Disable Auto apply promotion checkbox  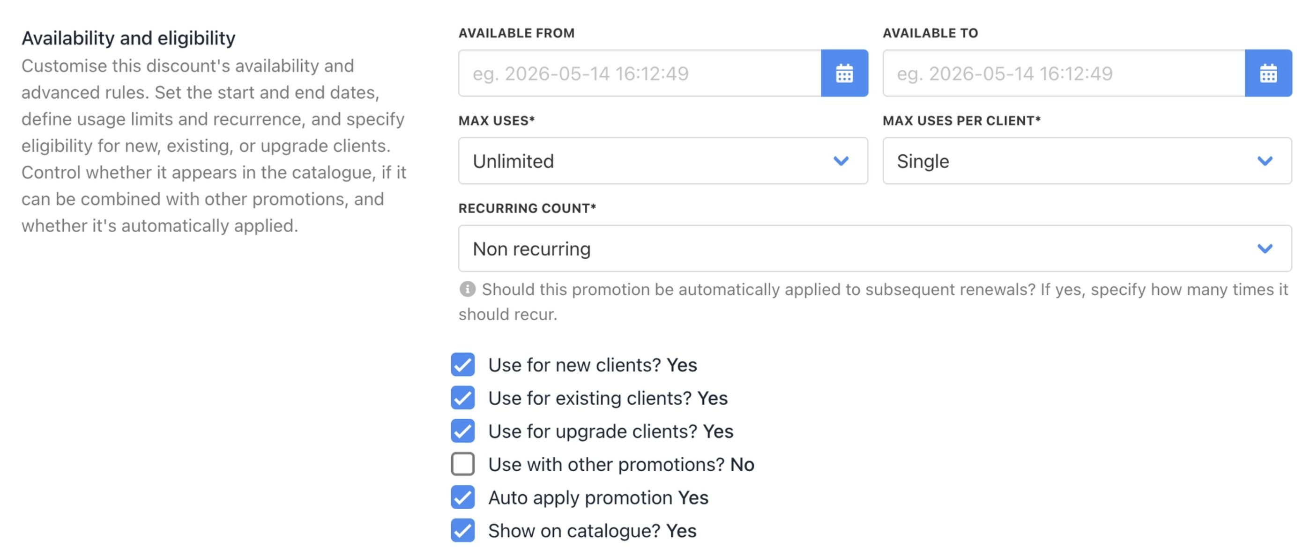[x=463, y=497]
